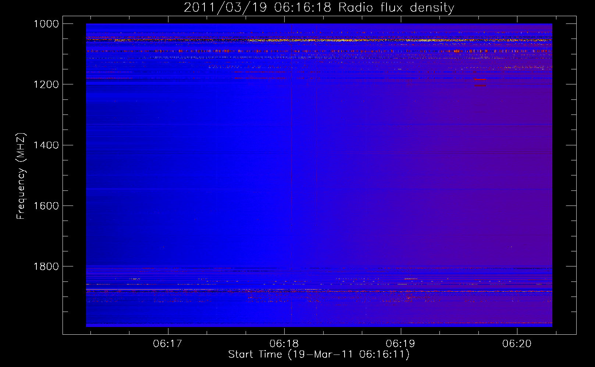Click the plot title "2011/03/19 06:16:18 Radio flux density"

tap(319, 8)
